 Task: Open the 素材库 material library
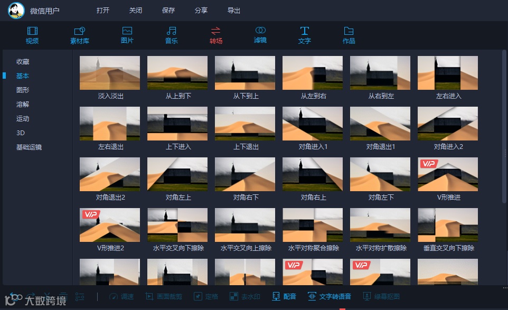click(x=79, y=35)
